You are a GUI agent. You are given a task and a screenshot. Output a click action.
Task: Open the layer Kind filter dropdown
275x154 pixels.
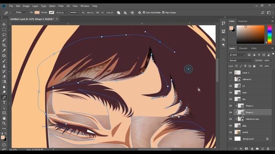coord(237,55)
